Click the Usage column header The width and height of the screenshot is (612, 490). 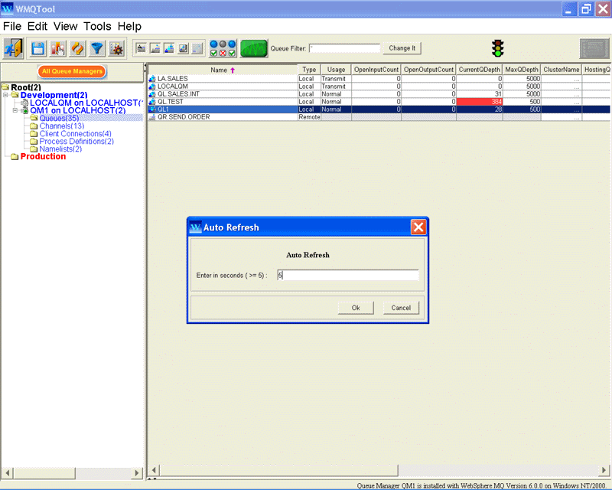tap(336, 70)
